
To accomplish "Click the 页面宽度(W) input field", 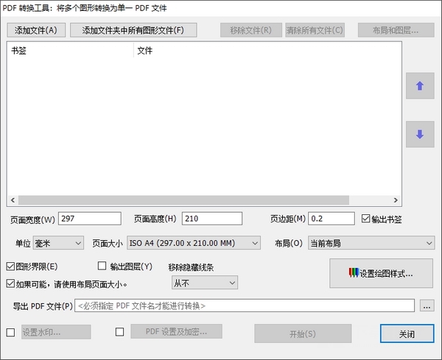I will pyautogui.click(x=90, y=219).
